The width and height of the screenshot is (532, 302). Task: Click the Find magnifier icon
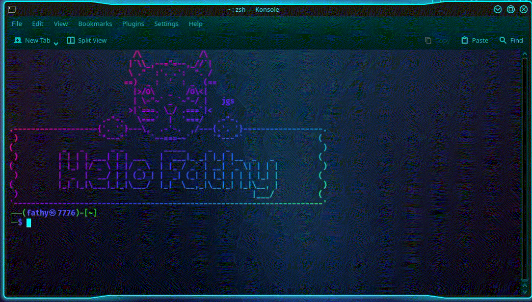pos(503,40)
